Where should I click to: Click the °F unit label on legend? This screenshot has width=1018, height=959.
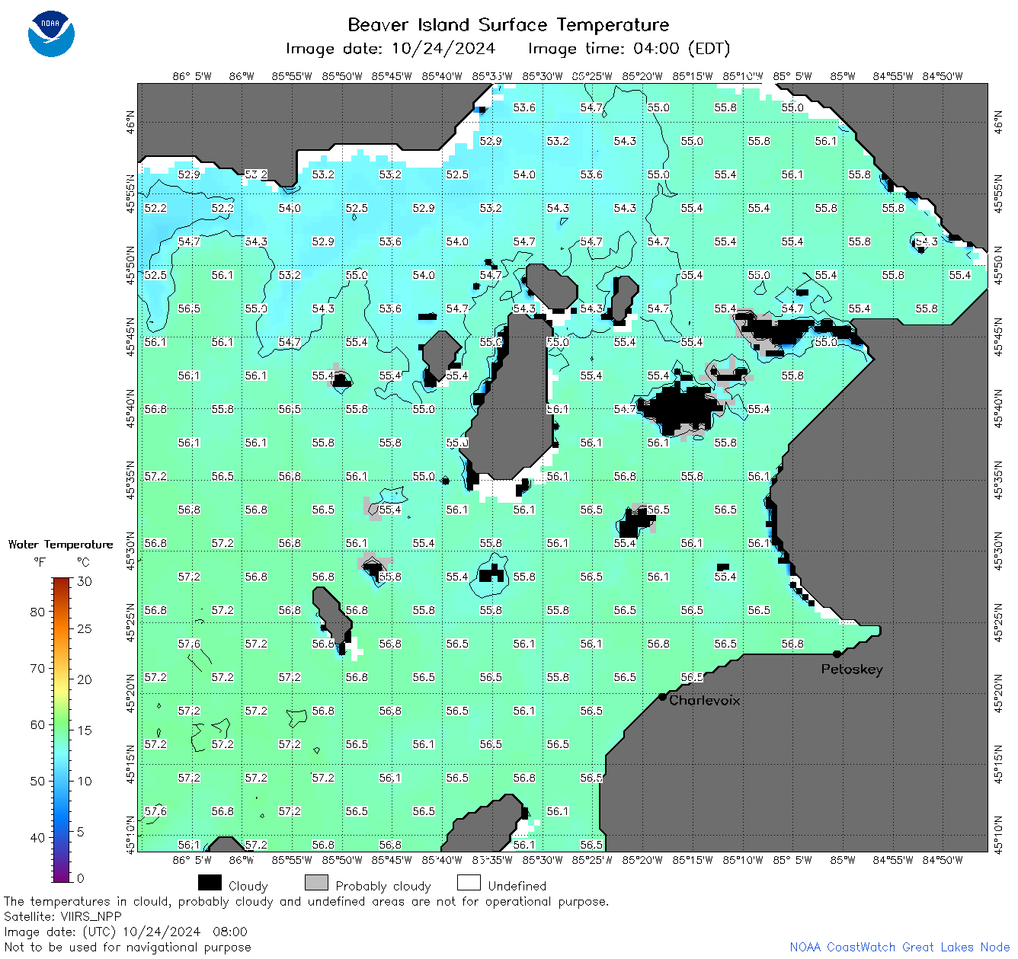point(39,562)
